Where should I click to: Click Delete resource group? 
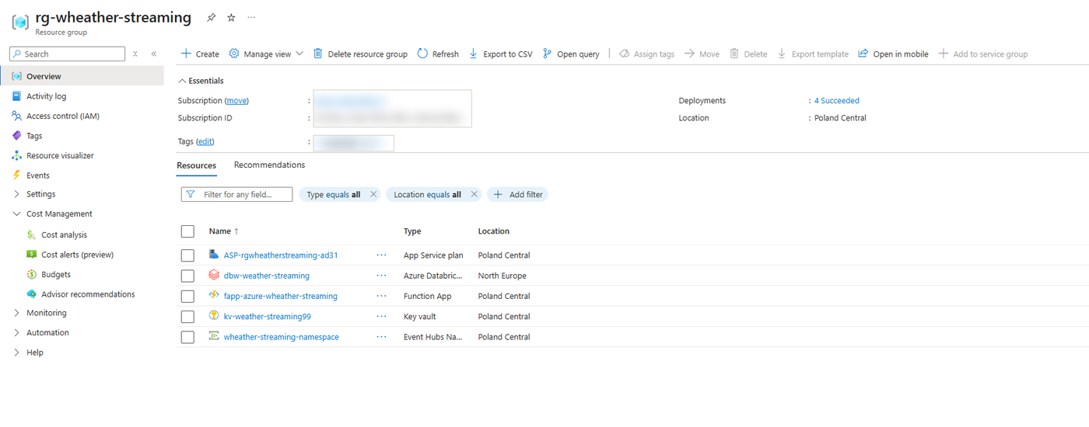(x=360, y=54)
